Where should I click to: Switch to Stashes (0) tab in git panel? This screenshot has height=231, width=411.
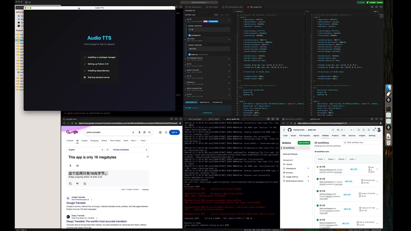217,102
